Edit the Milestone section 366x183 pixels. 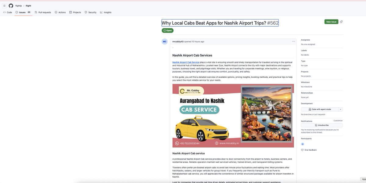pyautogui.click(x=305, y=82)
